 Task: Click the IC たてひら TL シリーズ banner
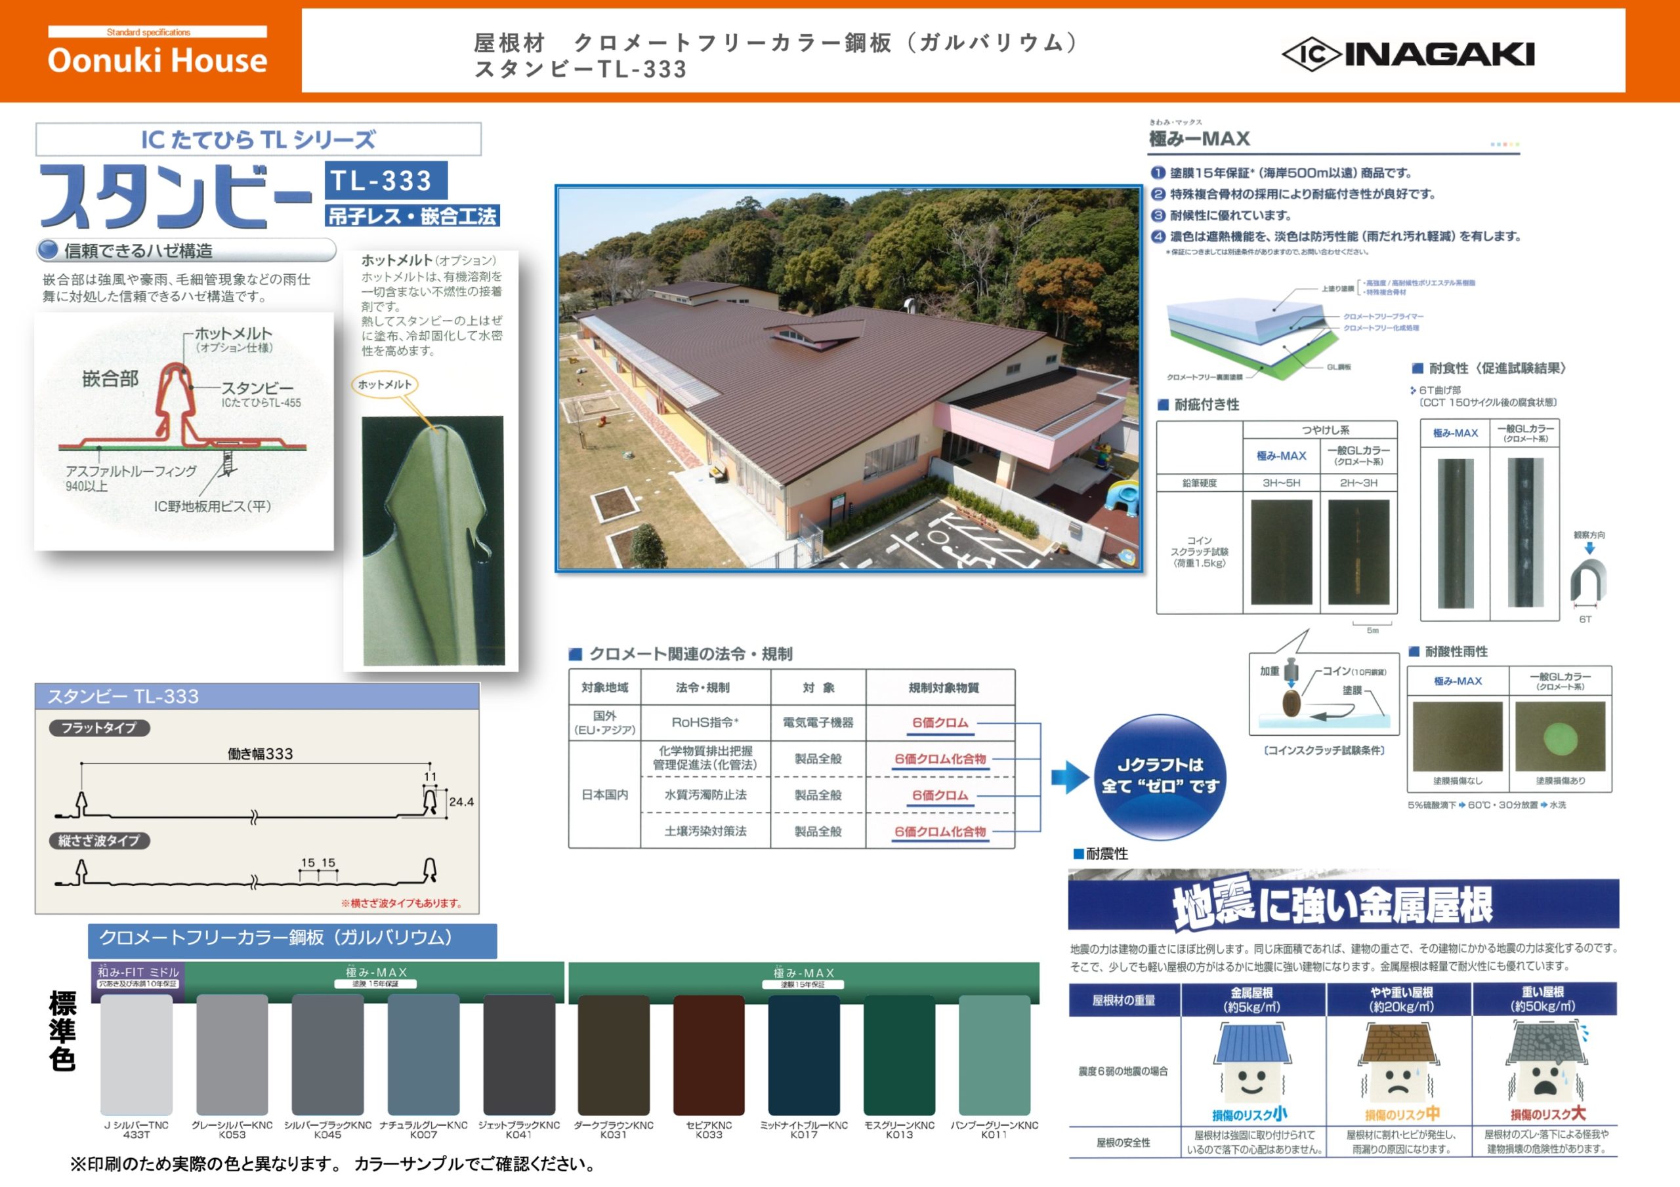(x=259, y=139)
